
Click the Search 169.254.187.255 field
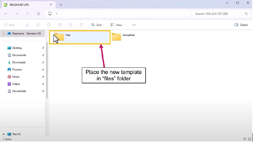click(x=219, y=14)
